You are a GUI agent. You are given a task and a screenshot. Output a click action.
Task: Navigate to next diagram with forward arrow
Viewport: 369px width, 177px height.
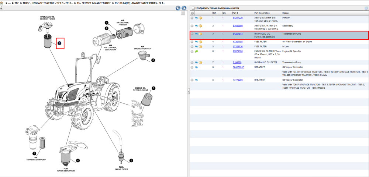[x=184, y=8]
